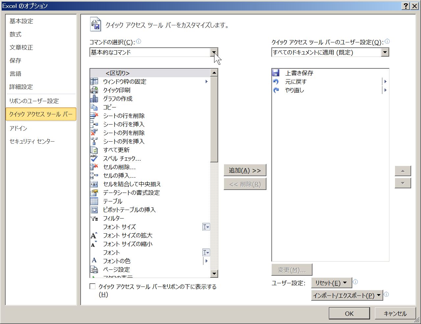The width and height of the screenshot is (421, 324).
Task: Click the Create Chart (グラフの作成) icon
Action: 94,99
